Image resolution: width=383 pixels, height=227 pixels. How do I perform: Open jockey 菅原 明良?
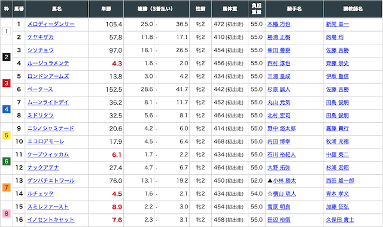279,207
